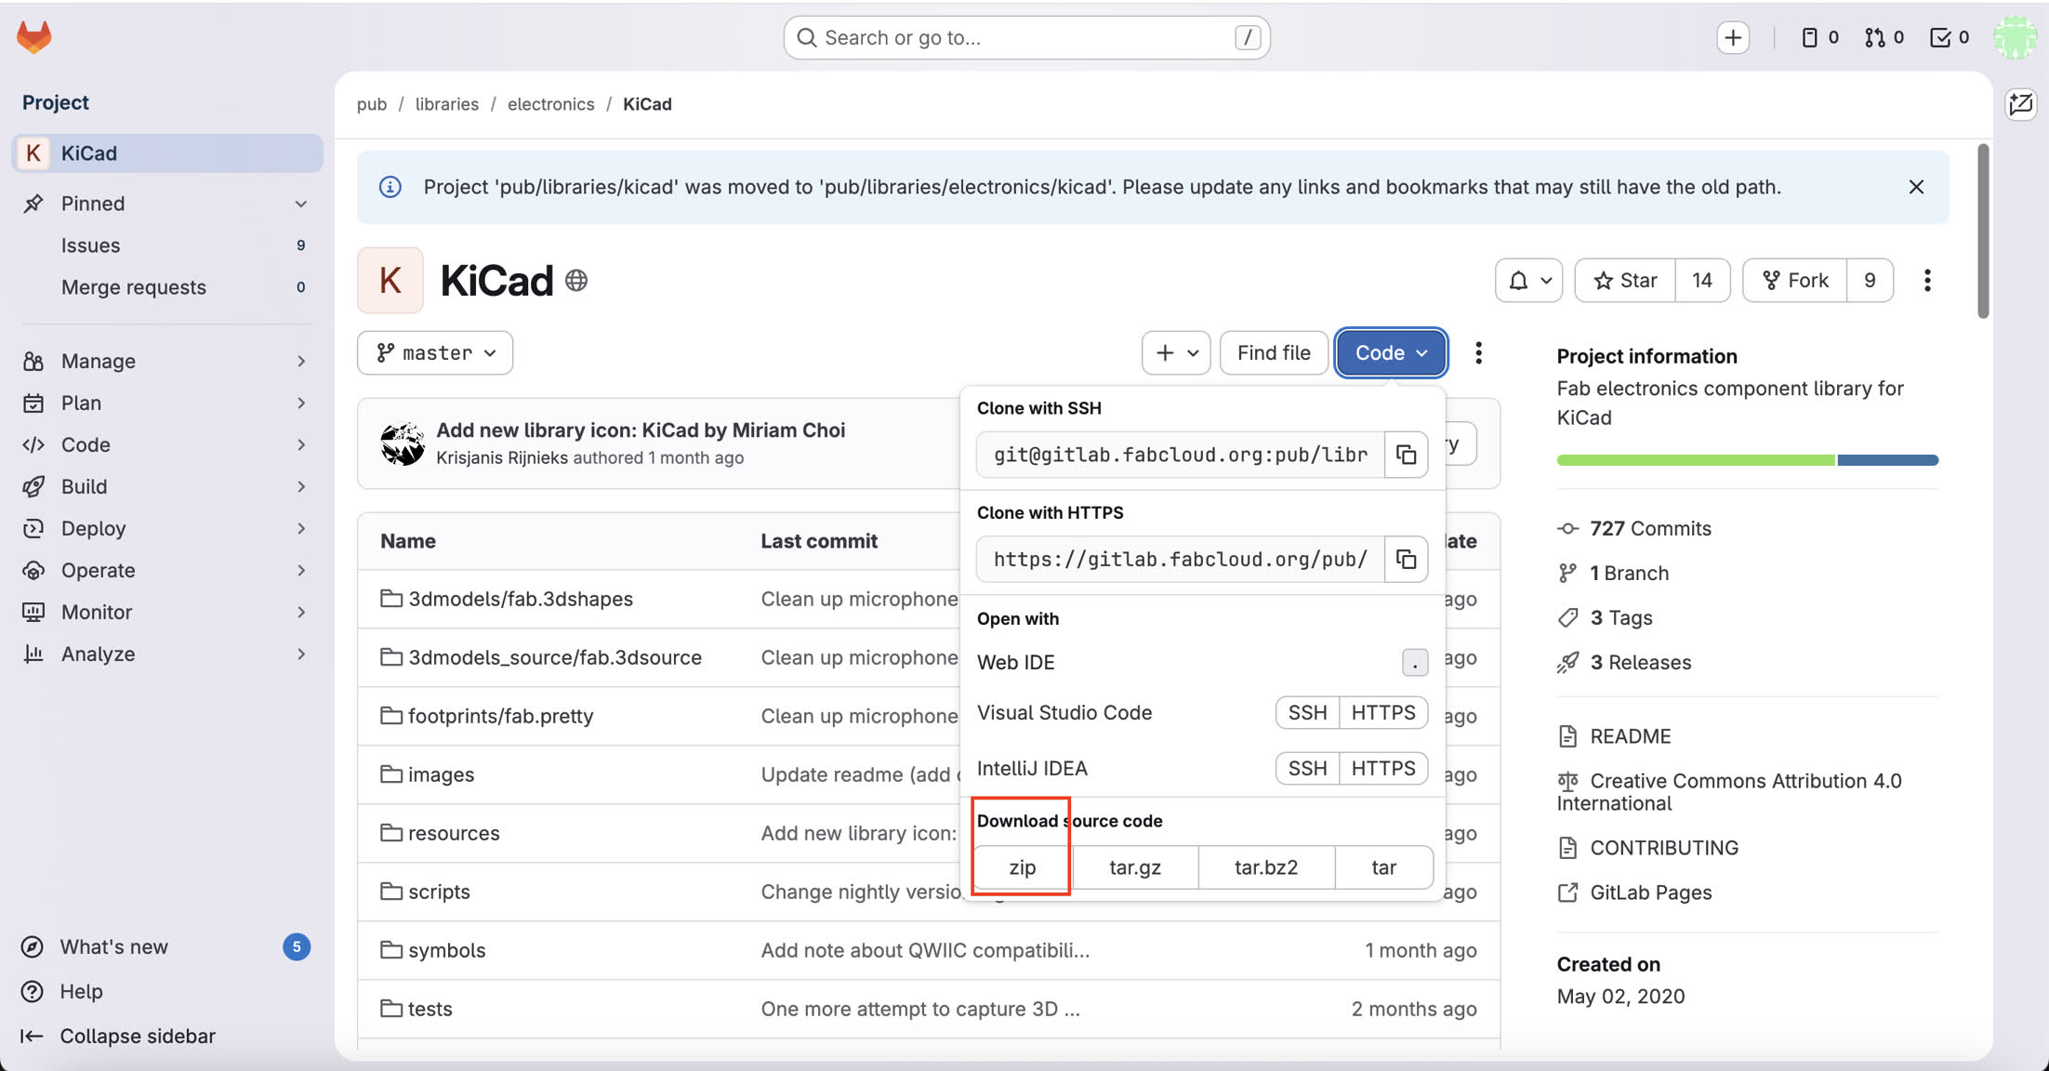Open the 3 Releases link
The height and width of the screenshot is (1071, 2049).
click(1640, 662)
